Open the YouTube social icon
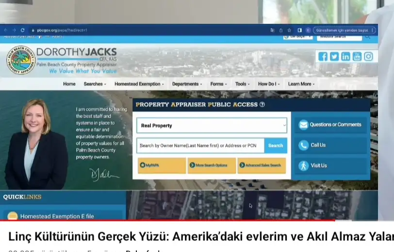 click(357, 57)
